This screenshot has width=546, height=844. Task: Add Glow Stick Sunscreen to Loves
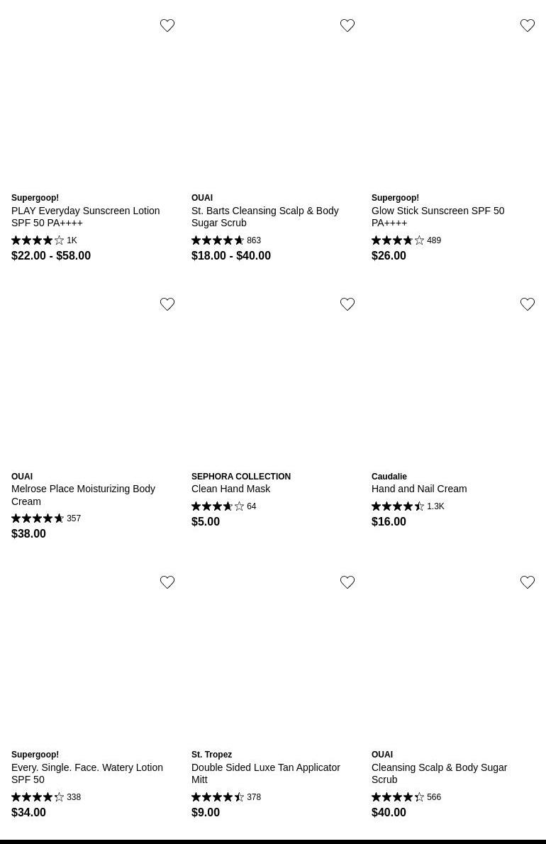tap(528, 26)
